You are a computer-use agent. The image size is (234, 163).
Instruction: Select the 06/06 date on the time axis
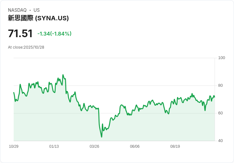[x=135, y=146]
